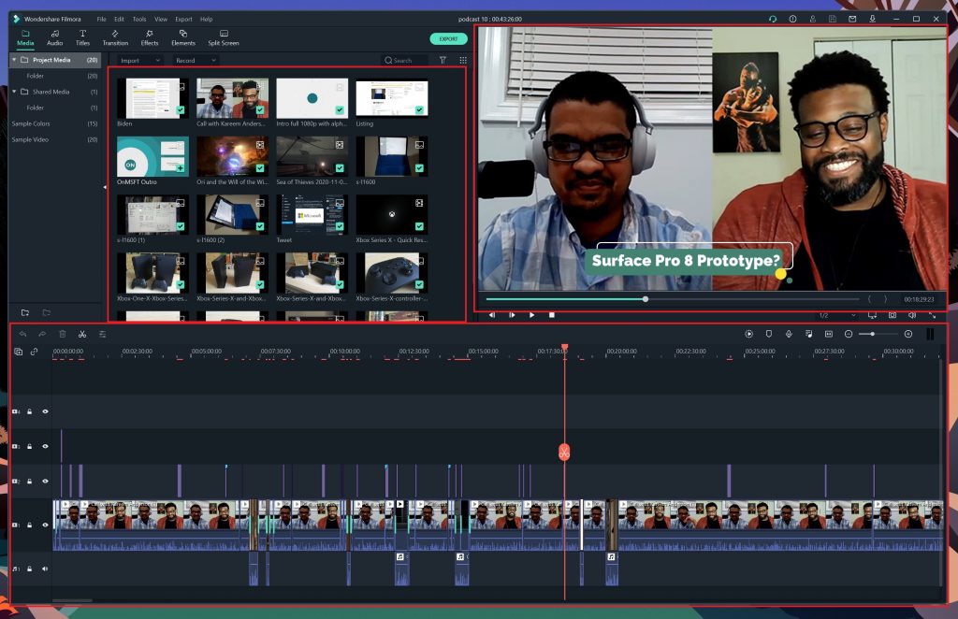Collapse the Project Media tree arrow

(14, 60)
